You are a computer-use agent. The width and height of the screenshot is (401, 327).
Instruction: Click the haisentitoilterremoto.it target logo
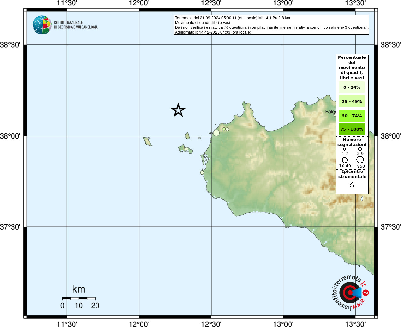350,293
